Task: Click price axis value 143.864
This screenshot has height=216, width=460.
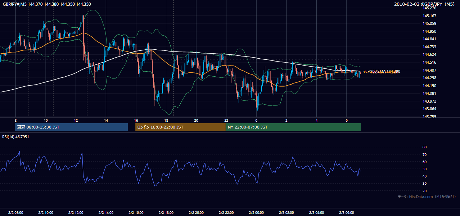Action: (430, 109)
